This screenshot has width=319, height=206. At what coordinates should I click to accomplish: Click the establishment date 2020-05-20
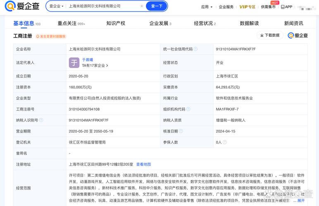coord(79,76)
